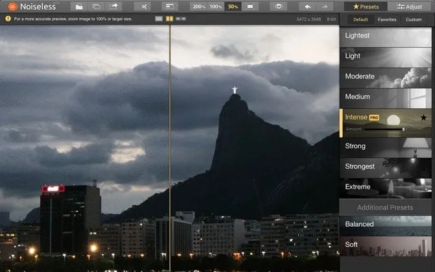The width and height of the screenshot is (435, 272).
Task: Click the undo arrow icon
Action: (308, 6)
